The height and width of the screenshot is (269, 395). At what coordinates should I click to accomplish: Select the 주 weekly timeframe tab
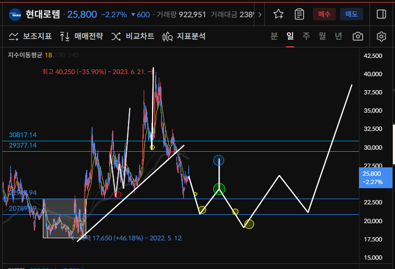pos(306,36)
